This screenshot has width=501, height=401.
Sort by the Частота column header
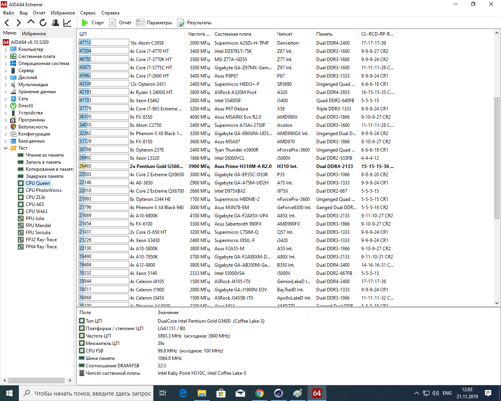[198, 34]
